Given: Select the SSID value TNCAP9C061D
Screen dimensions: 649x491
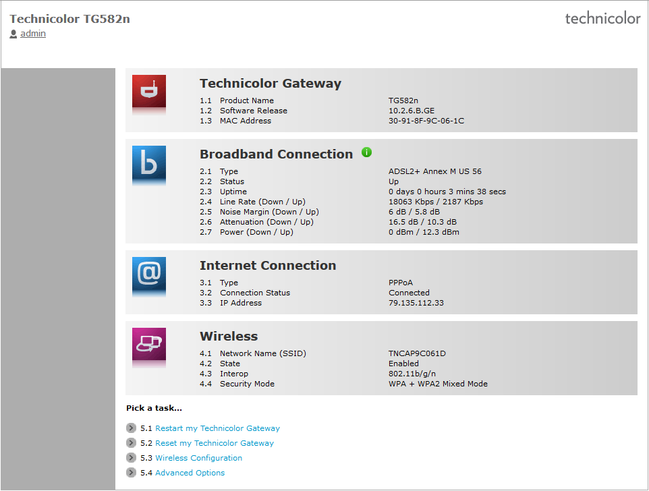Looking at the screenshot, I should point(416,353).
